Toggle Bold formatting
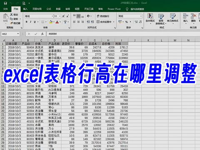Screen dimensions: 200x150 [26, 22]
